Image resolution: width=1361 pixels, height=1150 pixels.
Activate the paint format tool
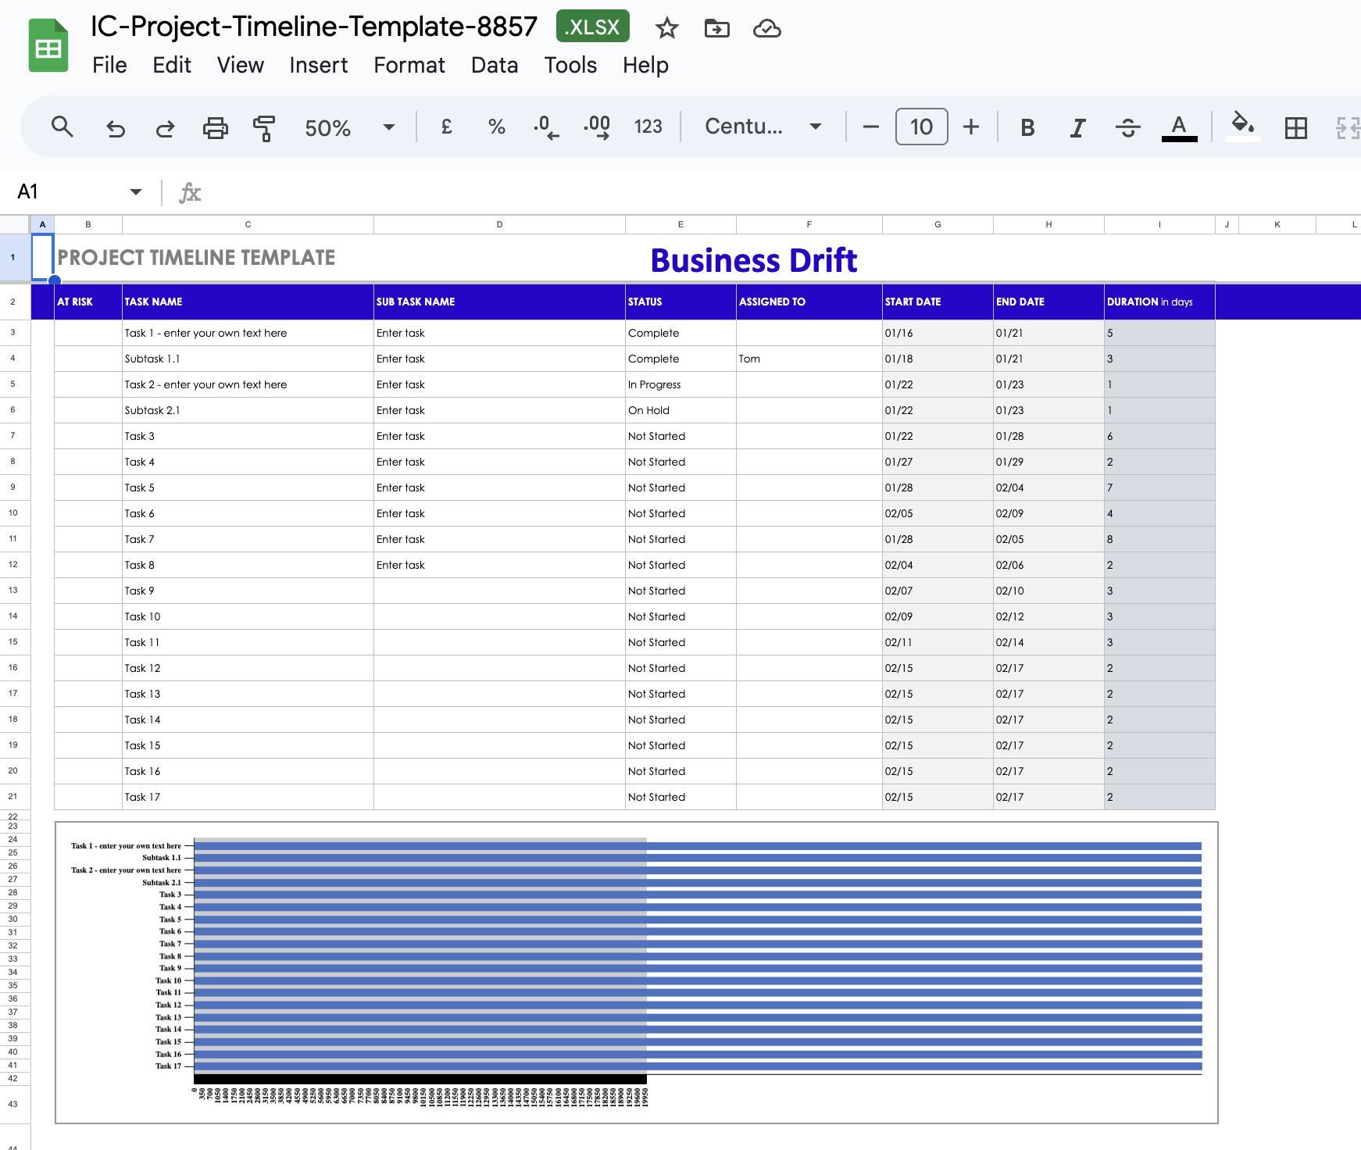(x=264, y=127)
